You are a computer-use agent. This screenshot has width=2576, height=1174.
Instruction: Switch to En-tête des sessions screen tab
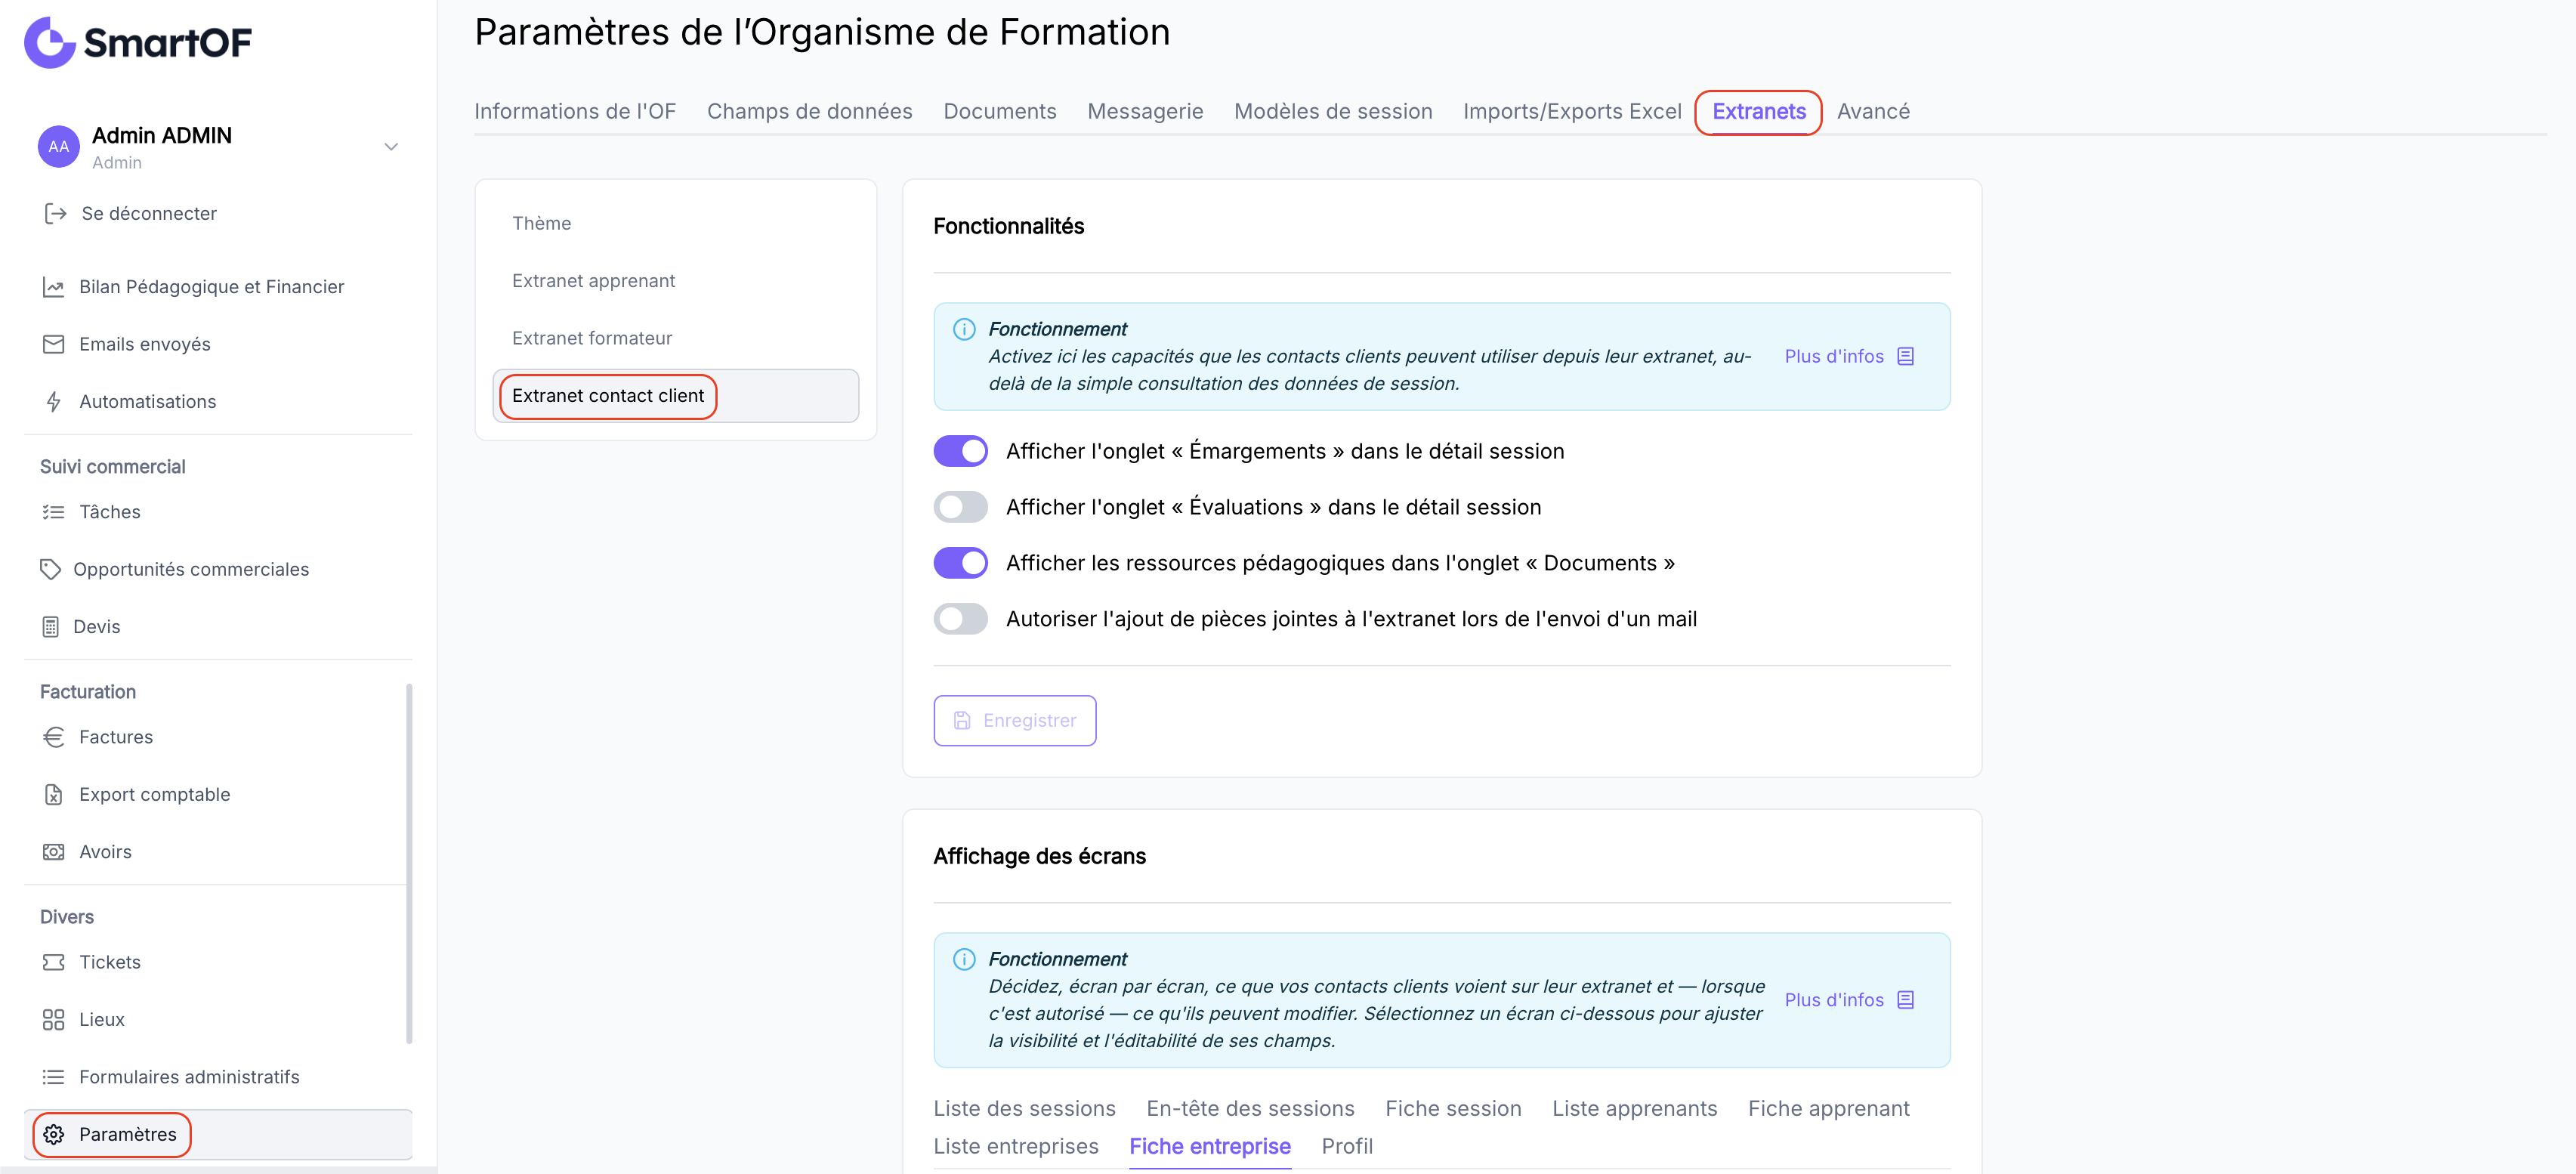[1250, 1108]
